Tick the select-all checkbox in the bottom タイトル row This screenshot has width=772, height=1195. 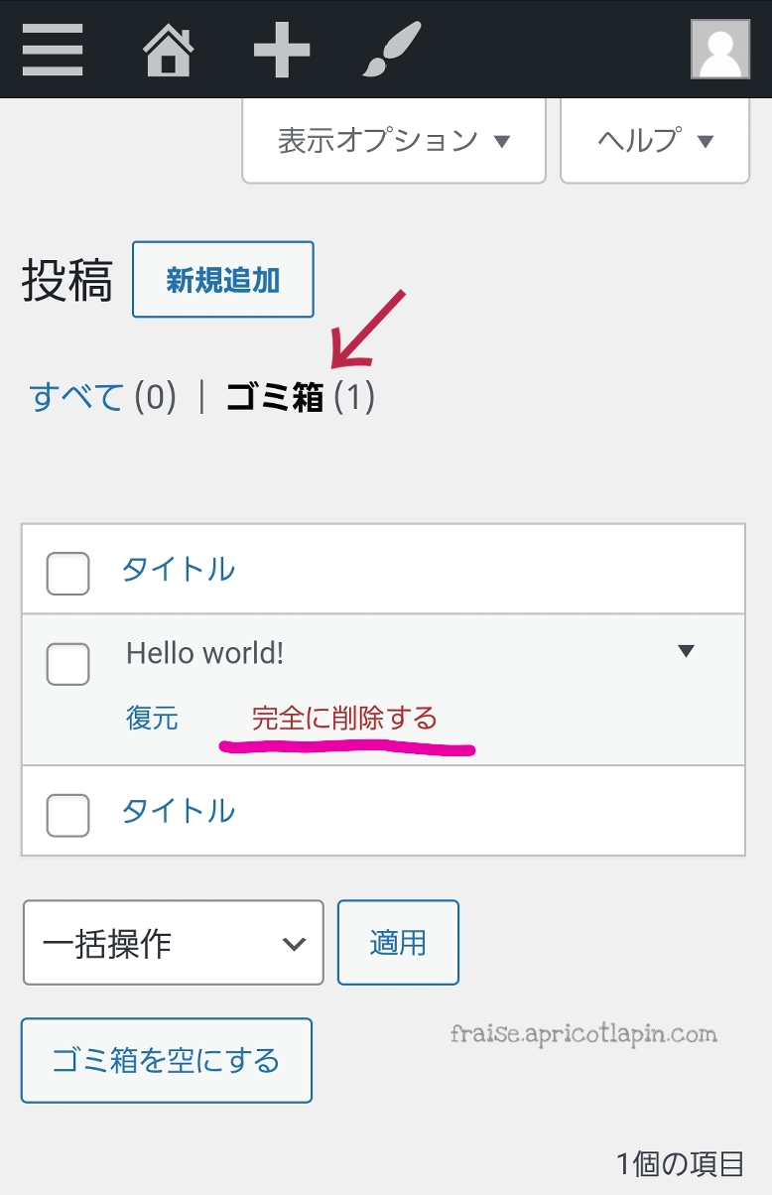coord(68,815)
